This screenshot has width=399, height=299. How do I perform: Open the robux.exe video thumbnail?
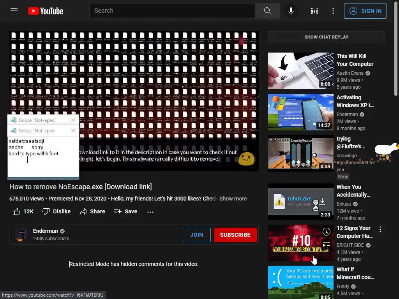point(301,202)
